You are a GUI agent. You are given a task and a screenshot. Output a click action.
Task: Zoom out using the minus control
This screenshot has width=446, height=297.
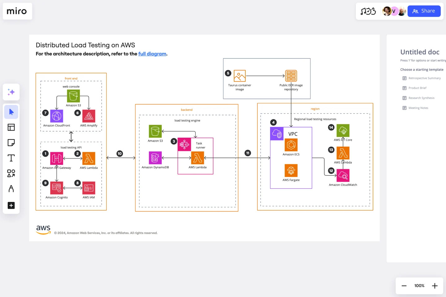404,286
